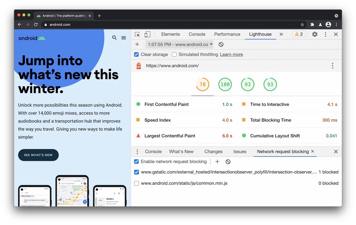356x225 pixels.
Task: Toggle the Clear storage checkbox
Action: click(x=136, y=54)
